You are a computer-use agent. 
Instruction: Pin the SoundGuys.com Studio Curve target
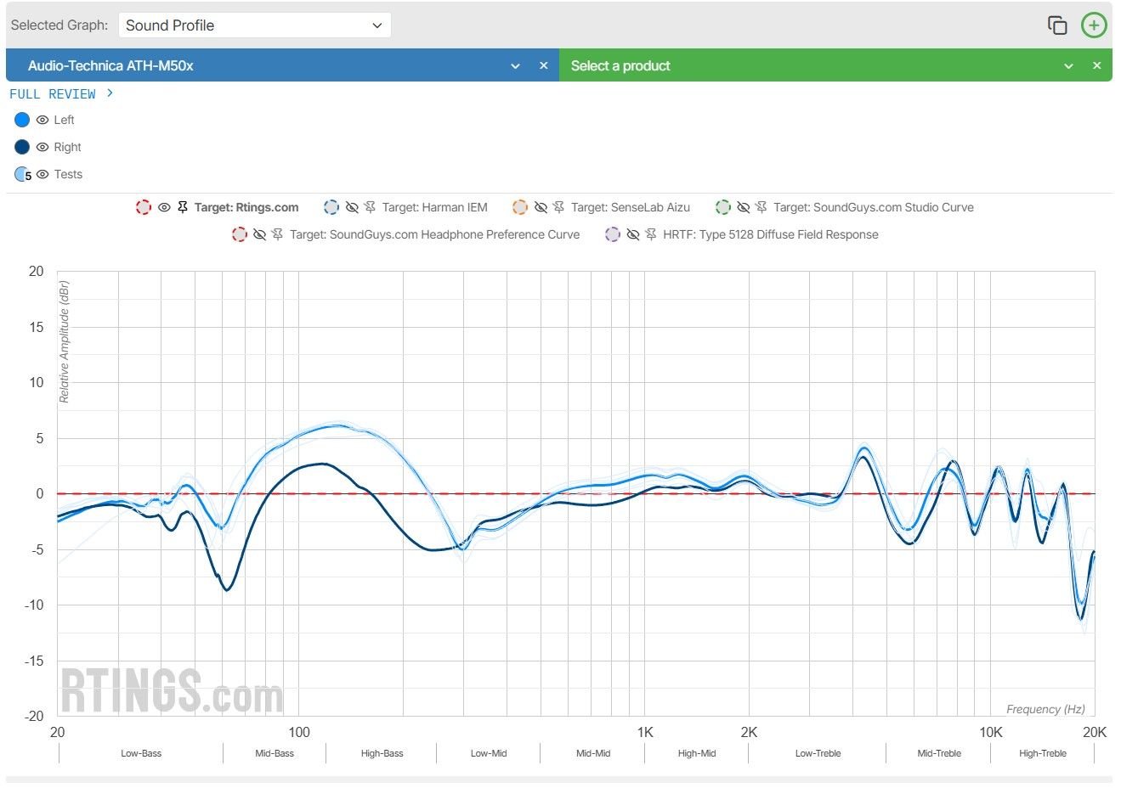pyautogui.click(x=761, y=207)
